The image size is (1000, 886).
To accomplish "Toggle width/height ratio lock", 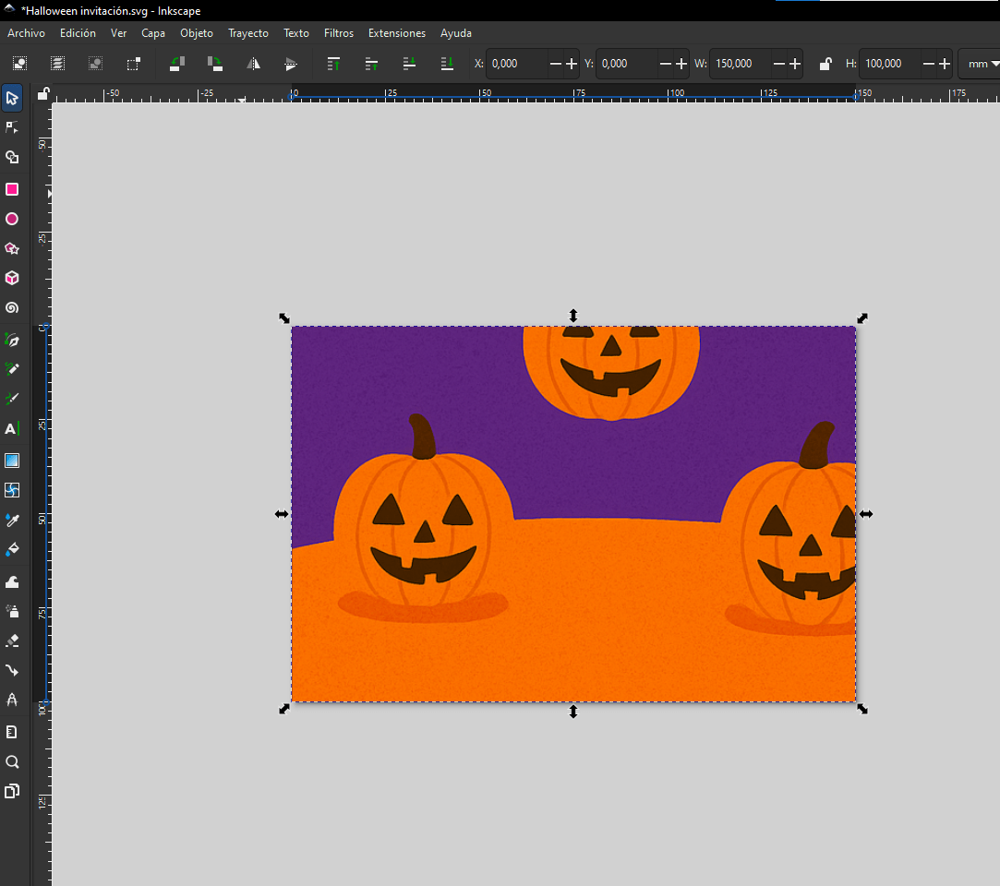I will 825,64.
